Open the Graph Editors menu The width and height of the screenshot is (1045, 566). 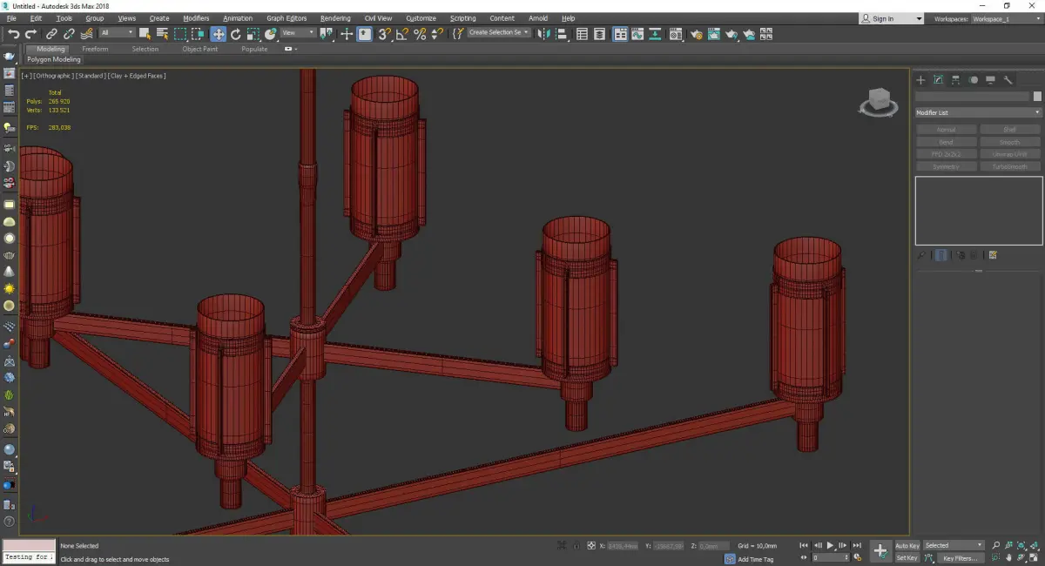click(x=287, y=18)
